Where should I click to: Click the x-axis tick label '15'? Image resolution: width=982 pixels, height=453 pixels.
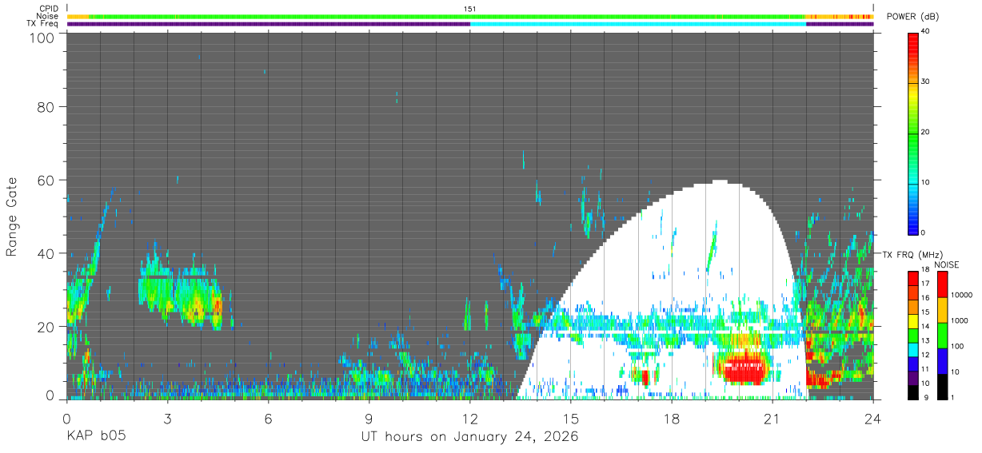570,418
